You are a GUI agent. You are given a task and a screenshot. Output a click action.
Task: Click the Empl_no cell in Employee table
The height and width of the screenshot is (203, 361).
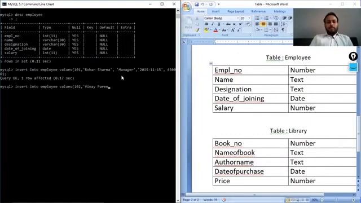point(250,70)
